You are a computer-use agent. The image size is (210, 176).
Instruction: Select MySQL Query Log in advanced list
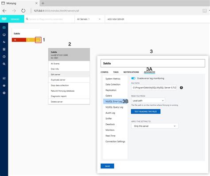114,107
